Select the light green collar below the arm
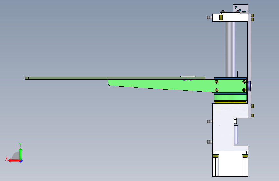 point(230,98)
